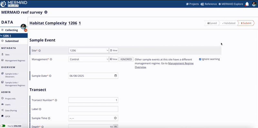Open the clock picker for Sample Time
Viewport: 258px width, 128px height.
(x=115, y=118)
